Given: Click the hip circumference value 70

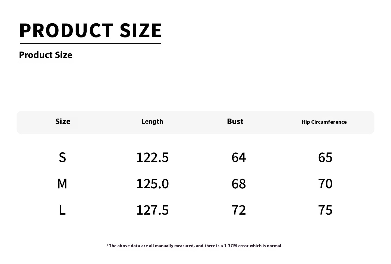Looking at the screenshot, I should [325, 184].
